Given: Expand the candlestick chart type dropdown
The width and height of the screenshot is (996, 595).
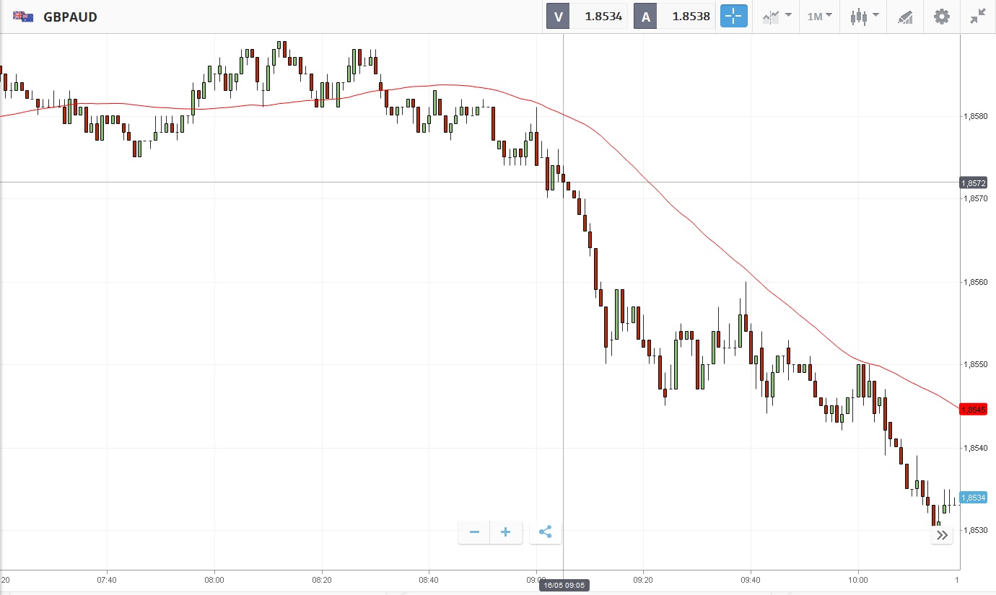Looking at the screenshot, I should (864, 17).
